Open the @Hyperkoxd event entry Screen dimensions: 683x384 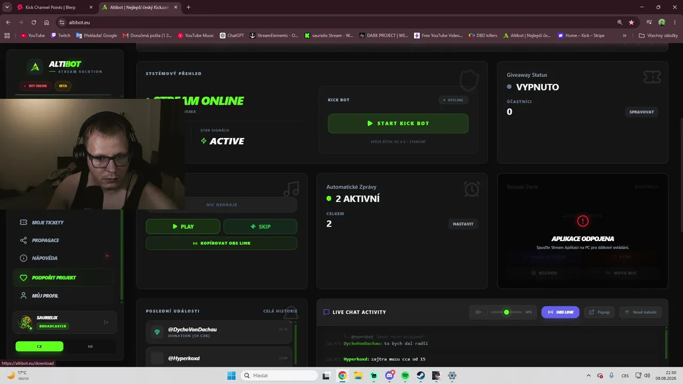tap(219, 358)
